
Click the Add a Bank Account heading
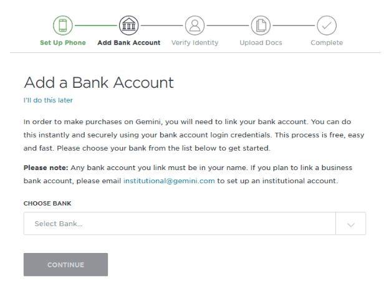(98, 82)
